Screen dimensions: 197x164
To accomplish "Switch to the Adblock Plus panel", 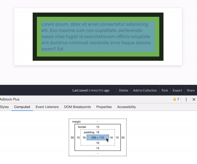I will 10,99.
